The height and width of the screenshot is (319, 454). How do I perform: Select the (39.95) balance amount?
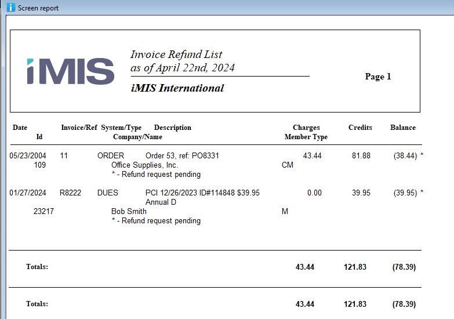[405, 193]
